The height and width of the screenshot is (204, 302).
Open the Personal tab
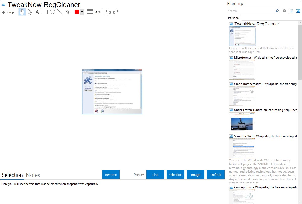[x=234, y=18]
